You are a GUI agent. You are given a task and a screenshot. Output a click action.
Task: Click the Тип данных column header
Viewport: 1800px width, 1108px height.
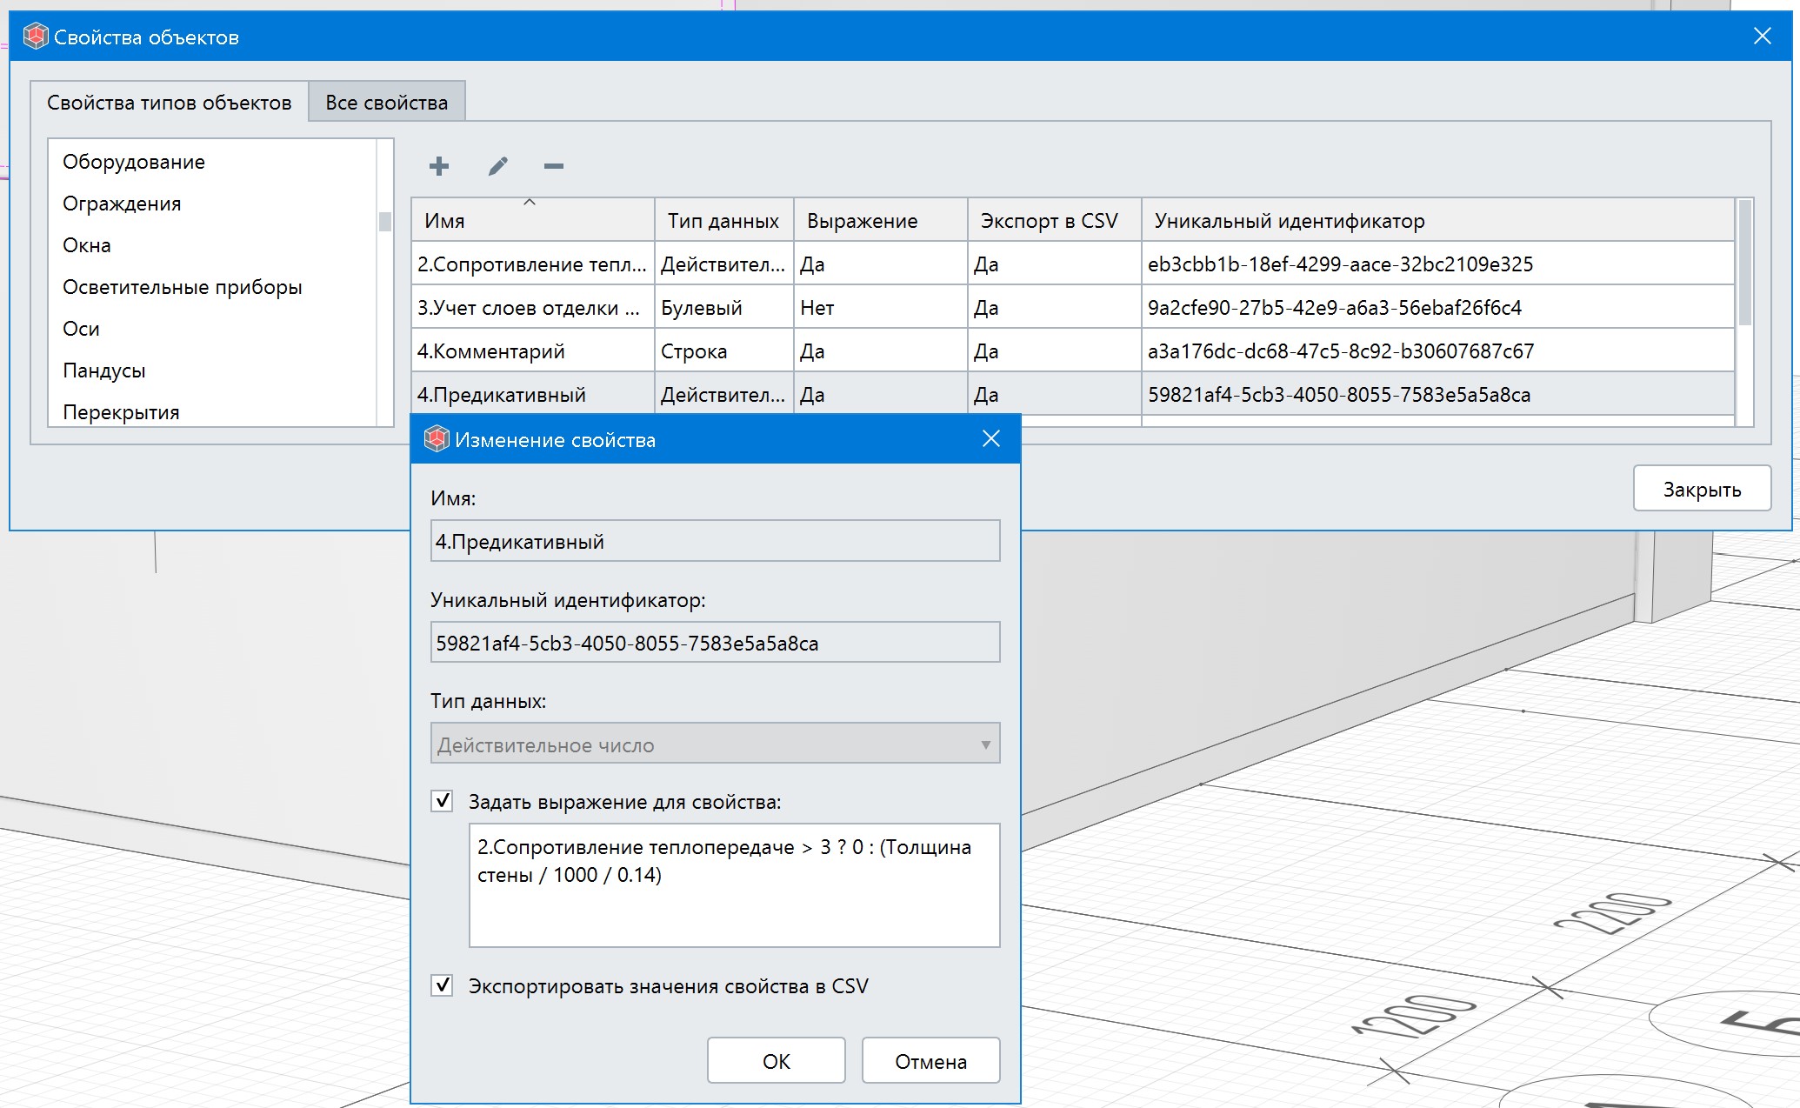[723, 220]
